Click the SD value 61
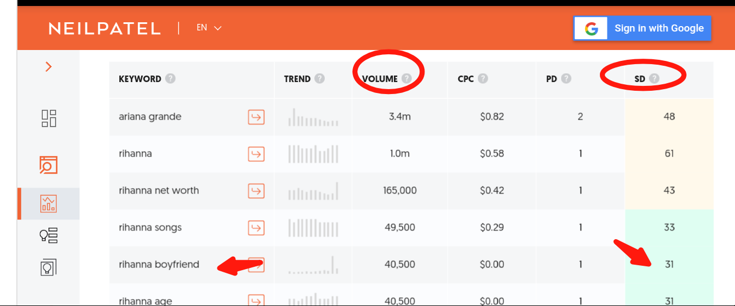This screenshot has height=306, width=735. point(669,154)
